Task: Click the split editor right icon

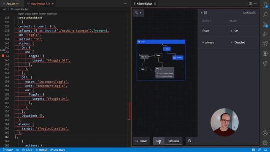Action: pos(250,3)
